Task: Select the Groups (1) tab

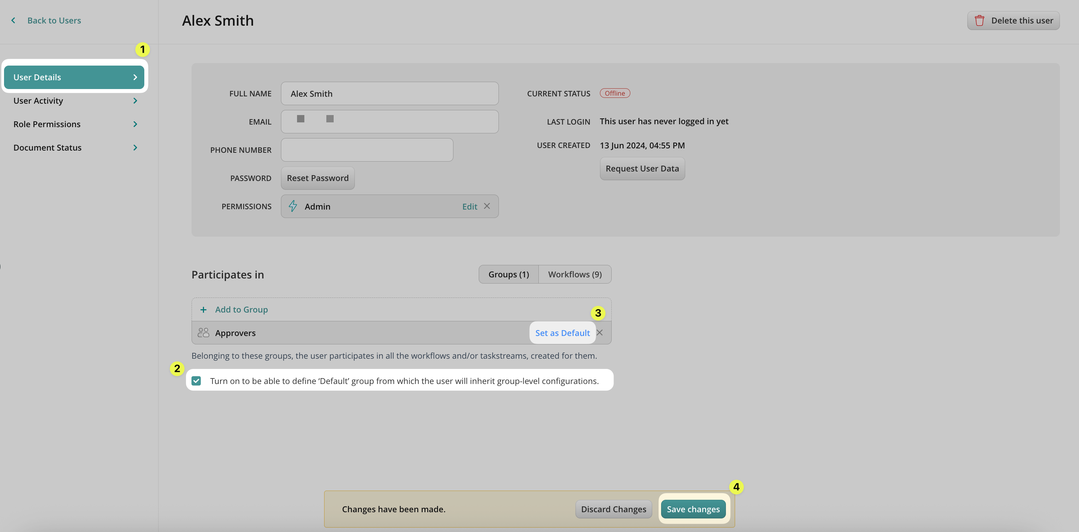Action: point(508,274)
